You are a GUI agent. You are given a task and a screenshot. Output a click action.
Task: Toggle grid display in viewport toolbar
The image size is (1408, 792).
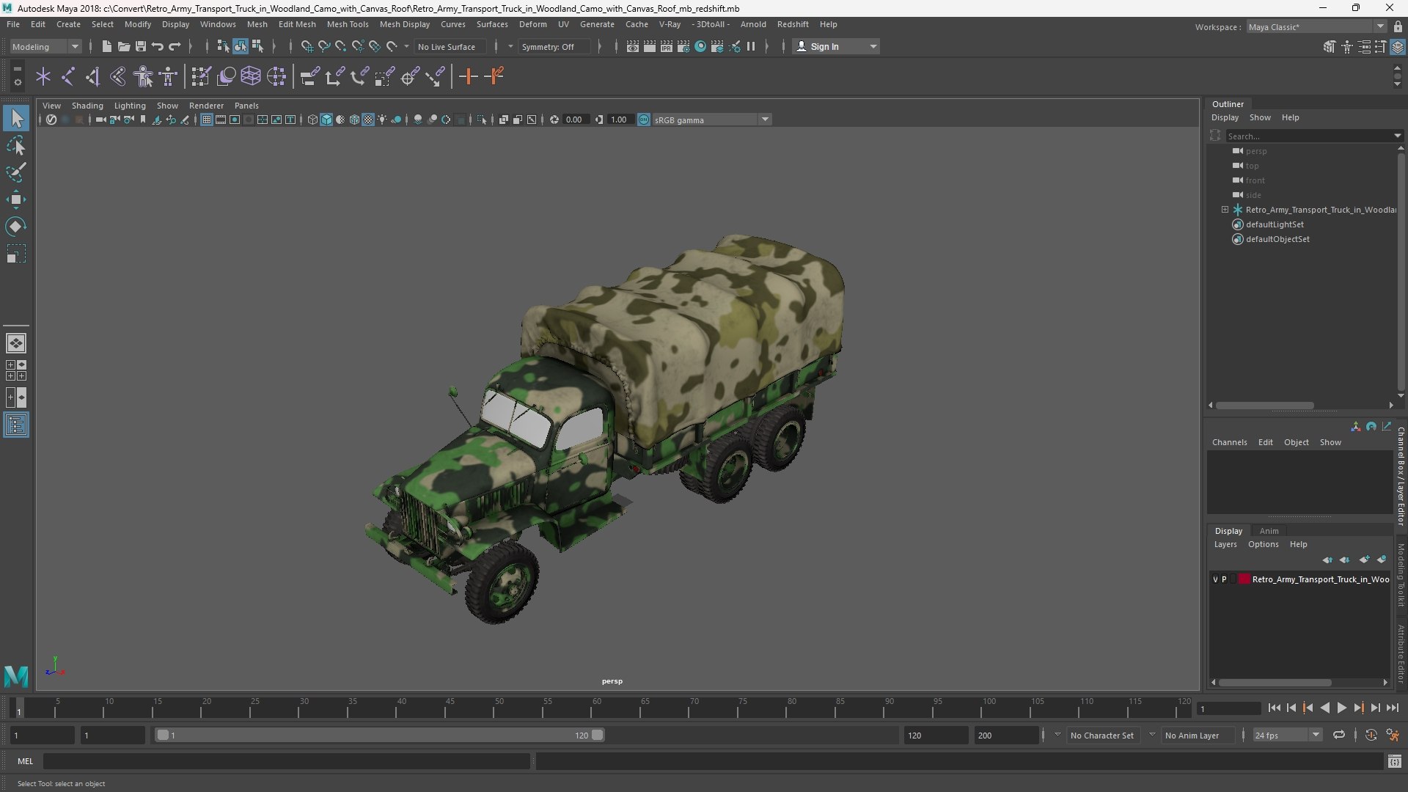click(x=207, y=120)
